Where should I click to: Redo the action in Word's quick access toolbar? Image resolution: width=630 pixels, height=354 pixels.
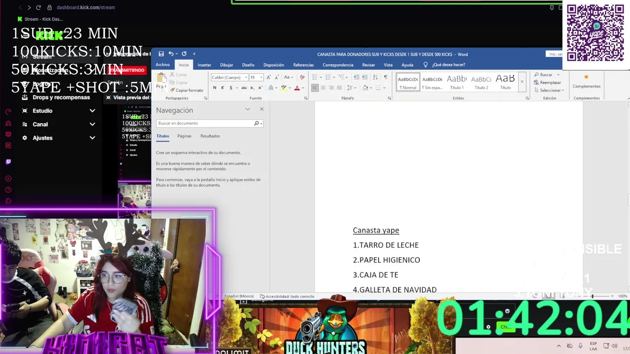tap(184, 54)
